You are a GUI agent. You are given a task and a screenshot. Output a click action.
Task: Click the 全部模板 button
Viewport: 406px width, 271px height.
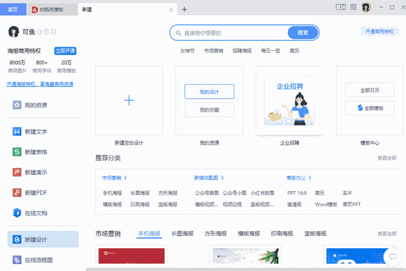coord(370,108)
